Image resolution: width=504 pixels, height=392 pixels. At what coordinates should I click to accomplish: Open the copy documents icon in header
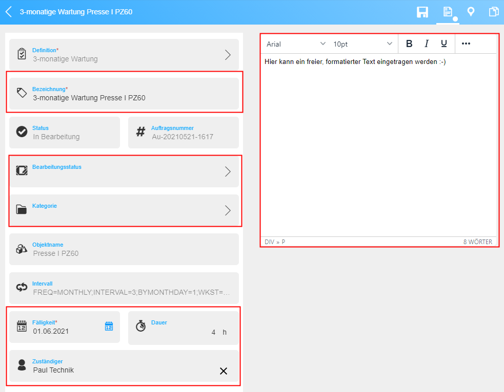pyautogui.click(x=494, y=12)
